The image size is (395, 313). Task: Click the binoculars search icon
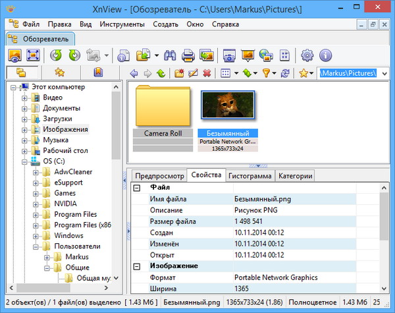169,55
